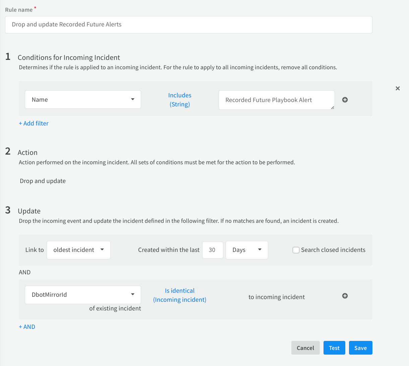409x366 pixels.
Task: Run the rule with the Test button
Action: tap(334, 348)
